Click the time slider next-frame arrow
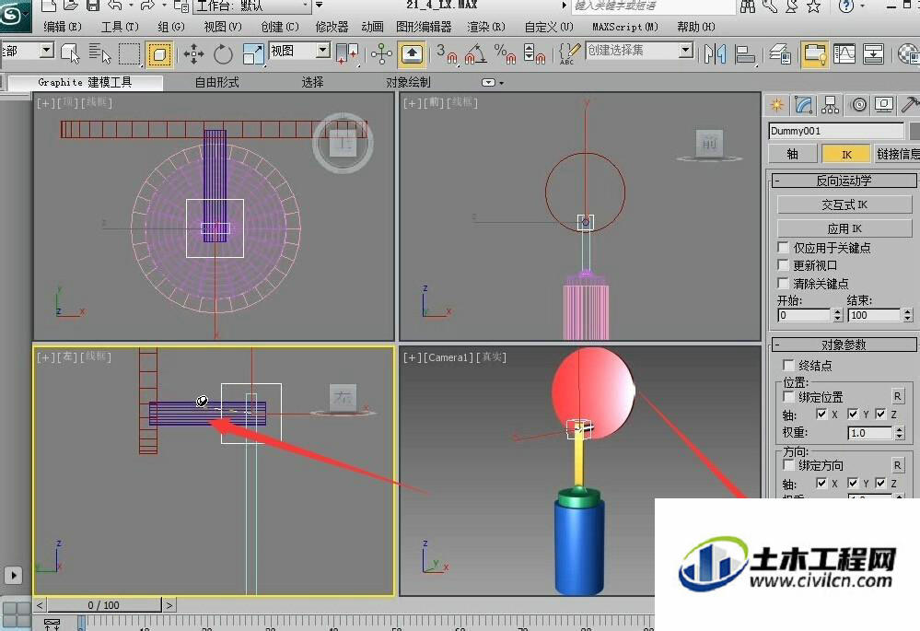The width and height of the screenshot is (920, 631). [x=169, y=604]
